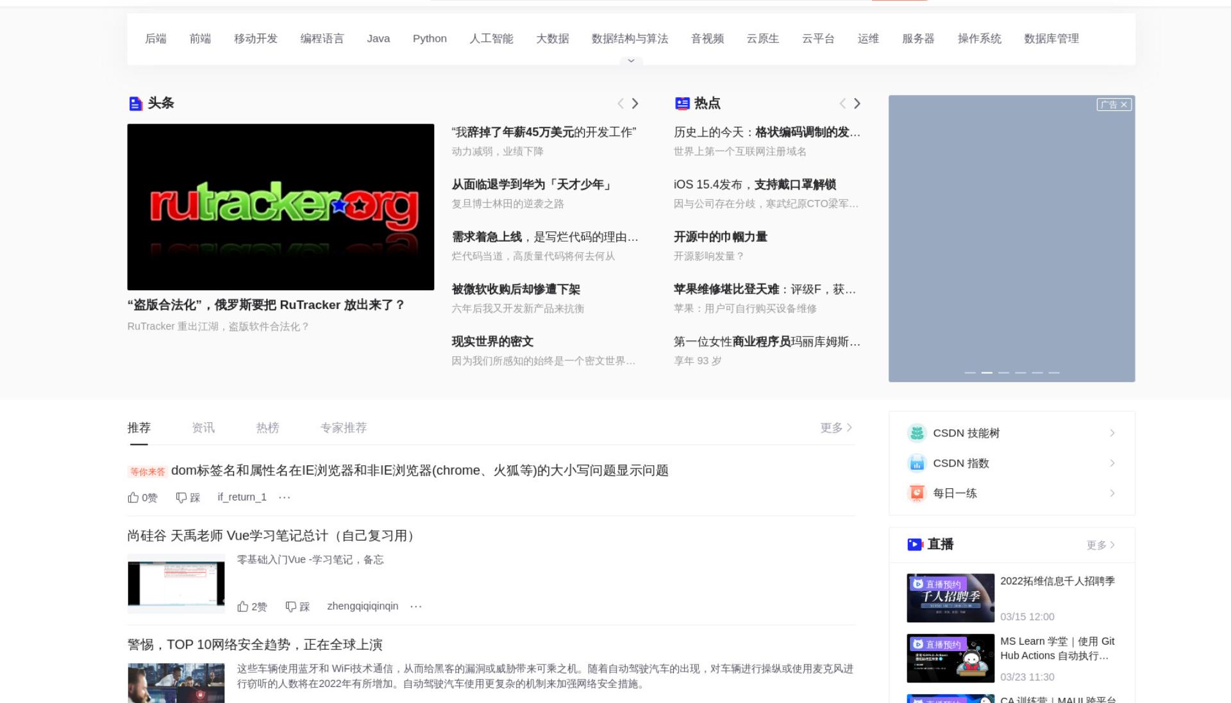Open more options for if_return_1 post
This screenshot has width=1231, height=703.
pyautogui.click(x=285, y=497)
